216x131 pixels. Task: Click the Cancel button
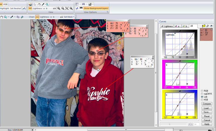pyautogui.click(x=207, y=120)
